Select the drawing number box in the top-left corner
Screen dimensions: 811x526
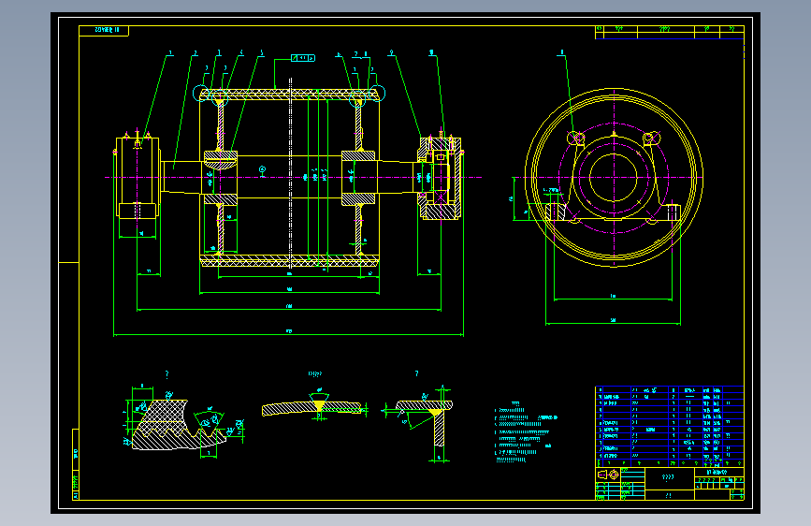pos(104,31)
